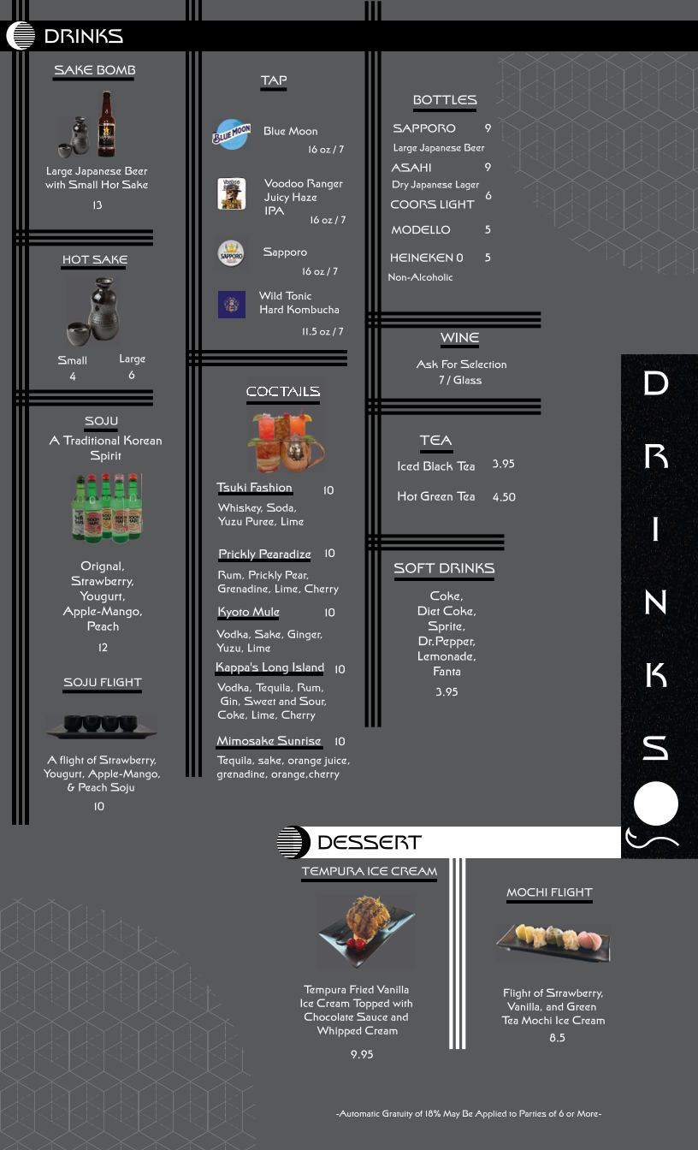This screenshot has height=1150, width=698.
Task: Click the TAP section heading
Action: click(x=274, y=80)
